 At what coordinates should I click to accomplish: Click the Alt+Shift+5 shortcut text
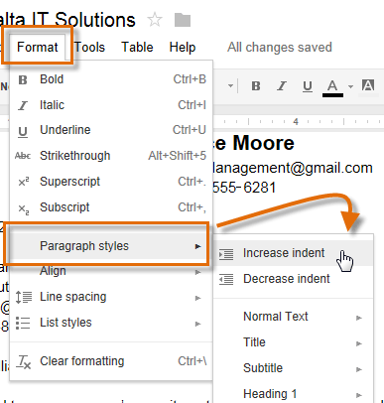(178, 155)
